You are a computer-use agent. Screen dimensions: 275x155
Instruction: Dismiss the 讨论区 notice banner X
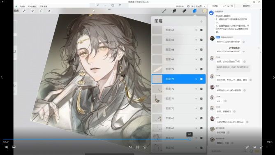(259, 48)
